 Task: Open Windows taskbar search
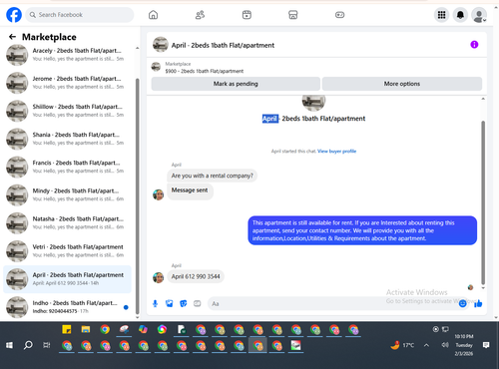(x=28, y=345)
